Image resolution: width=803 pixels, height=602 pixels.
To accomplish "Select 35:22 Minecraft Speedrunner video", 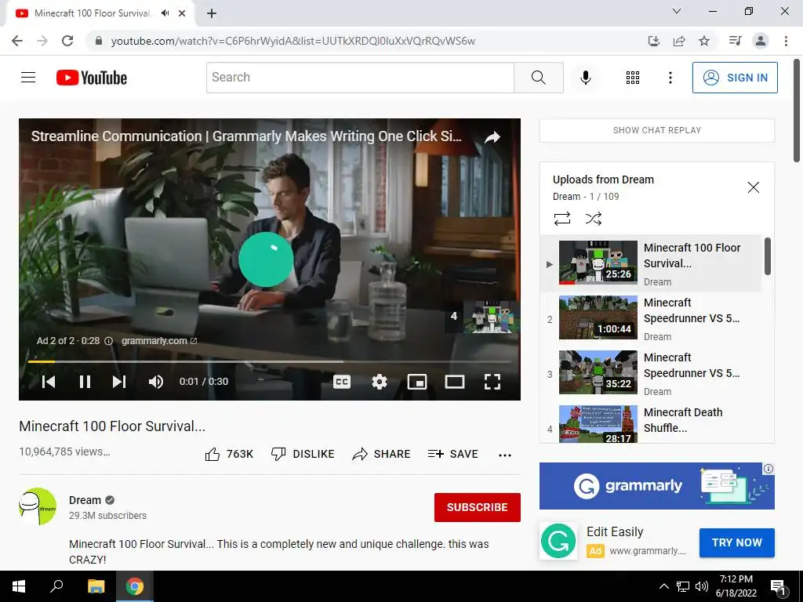I will [652, 372].
